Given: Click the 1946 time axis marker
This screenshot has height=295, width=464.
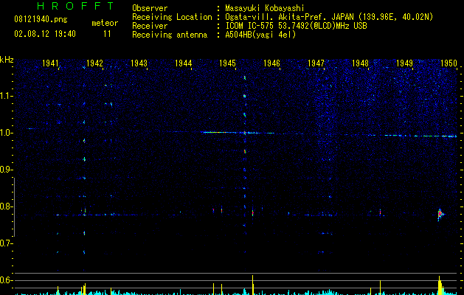Looking at the screenshot, I should tap(271, 63).
